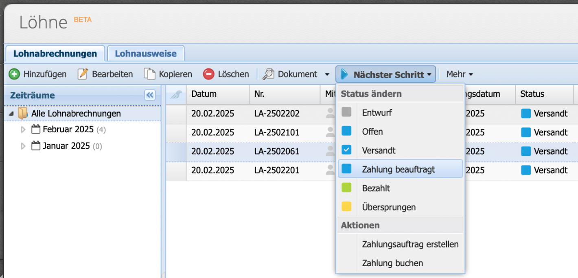Click the feather icon in the table header
Image resolution: width=578 pixels, height=278 pixels.
pos(176,94)
